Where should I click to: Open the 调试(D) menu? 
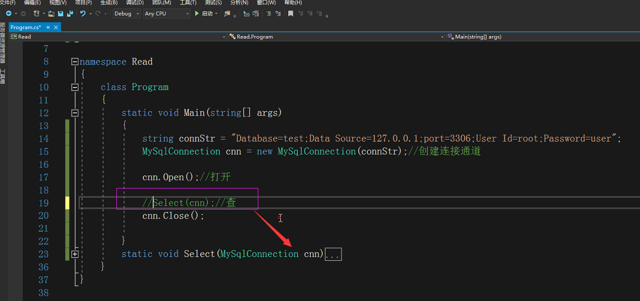click(x=134, y=2)
